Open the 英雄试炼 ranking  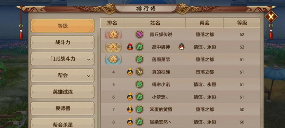[63, 92]
